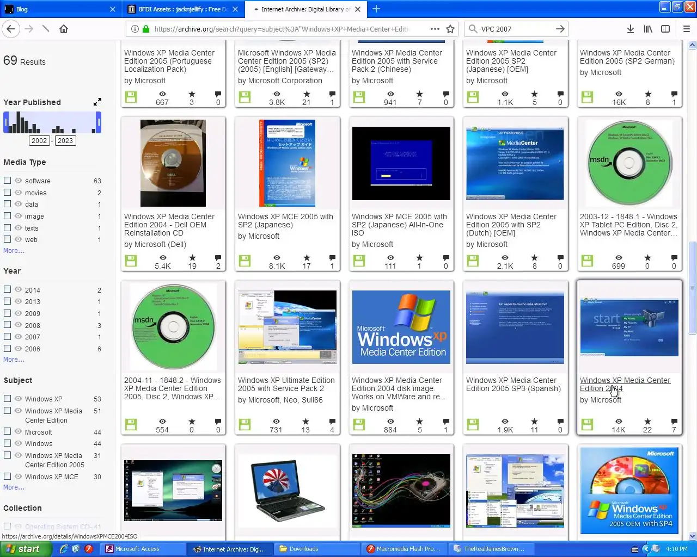Click reviews icon on Ultimate Edition 2005 card
This screenshot has height=557, width=697.
(332, 422)
